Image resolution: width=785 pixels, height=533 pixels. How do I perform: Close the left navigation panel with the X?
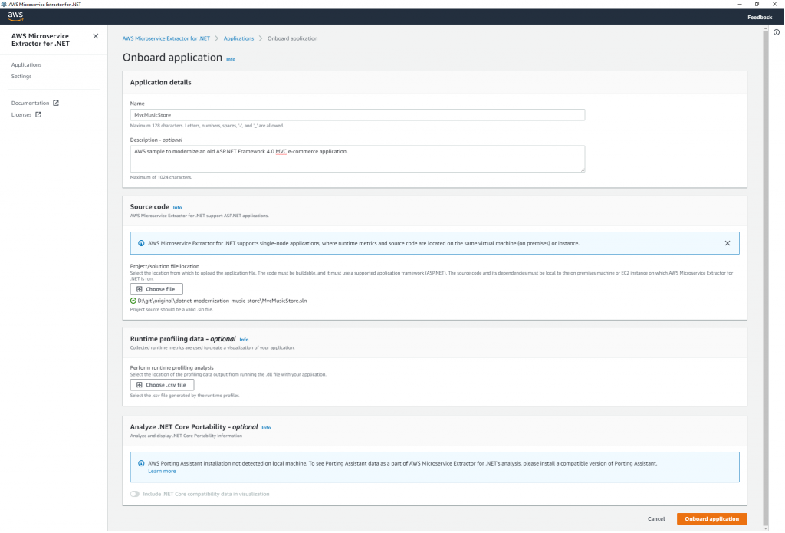95,35
